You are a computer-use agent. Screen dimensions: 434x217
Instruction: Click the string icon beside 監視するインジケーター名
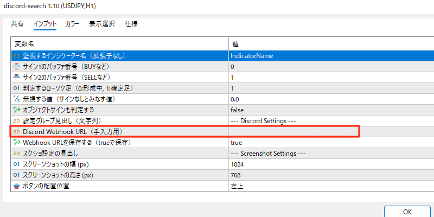point(16,56)
